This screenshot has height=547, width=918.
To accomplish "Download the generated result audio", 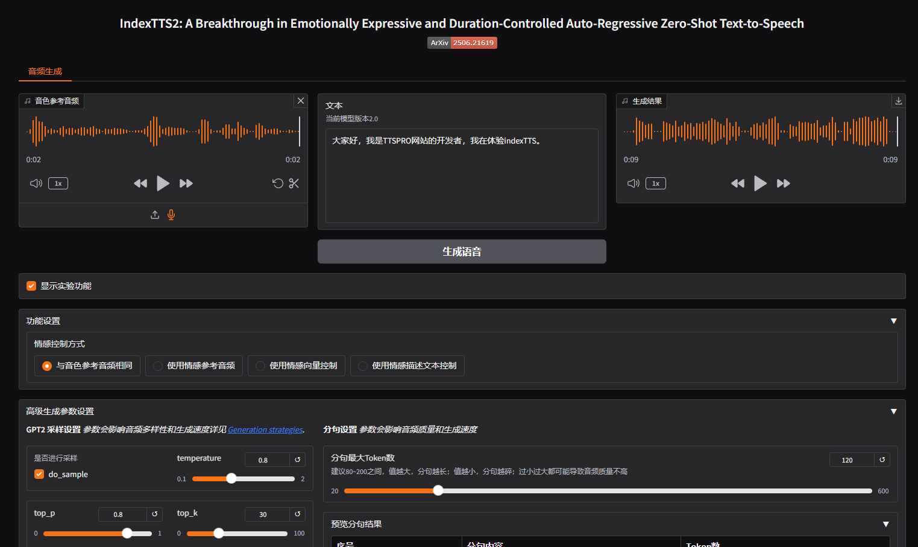I will tap(898, 101).
